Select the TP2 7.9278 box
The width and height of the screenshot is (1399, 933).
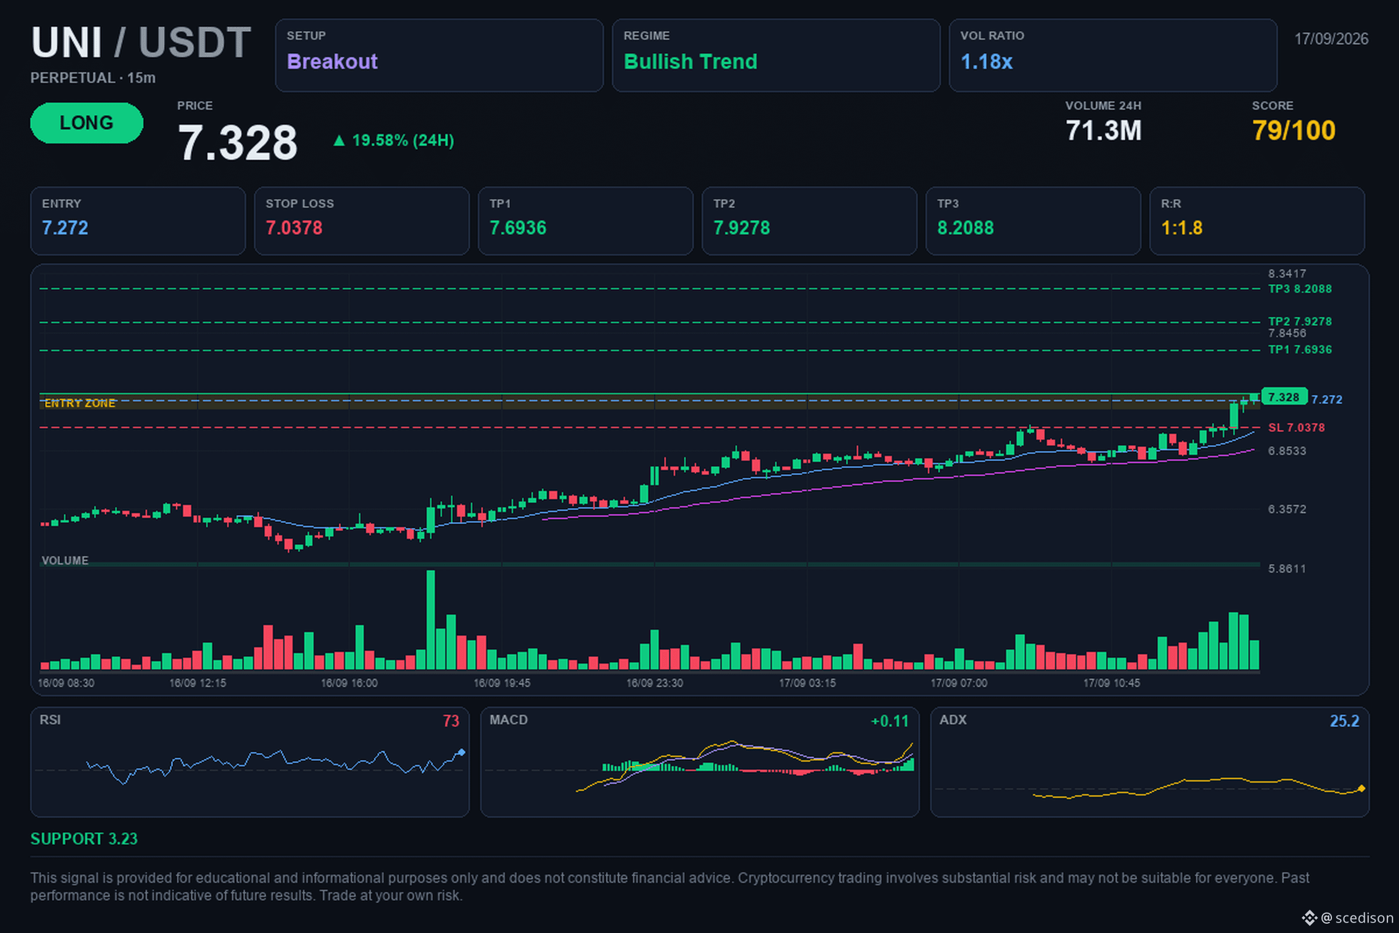(809, 221)
